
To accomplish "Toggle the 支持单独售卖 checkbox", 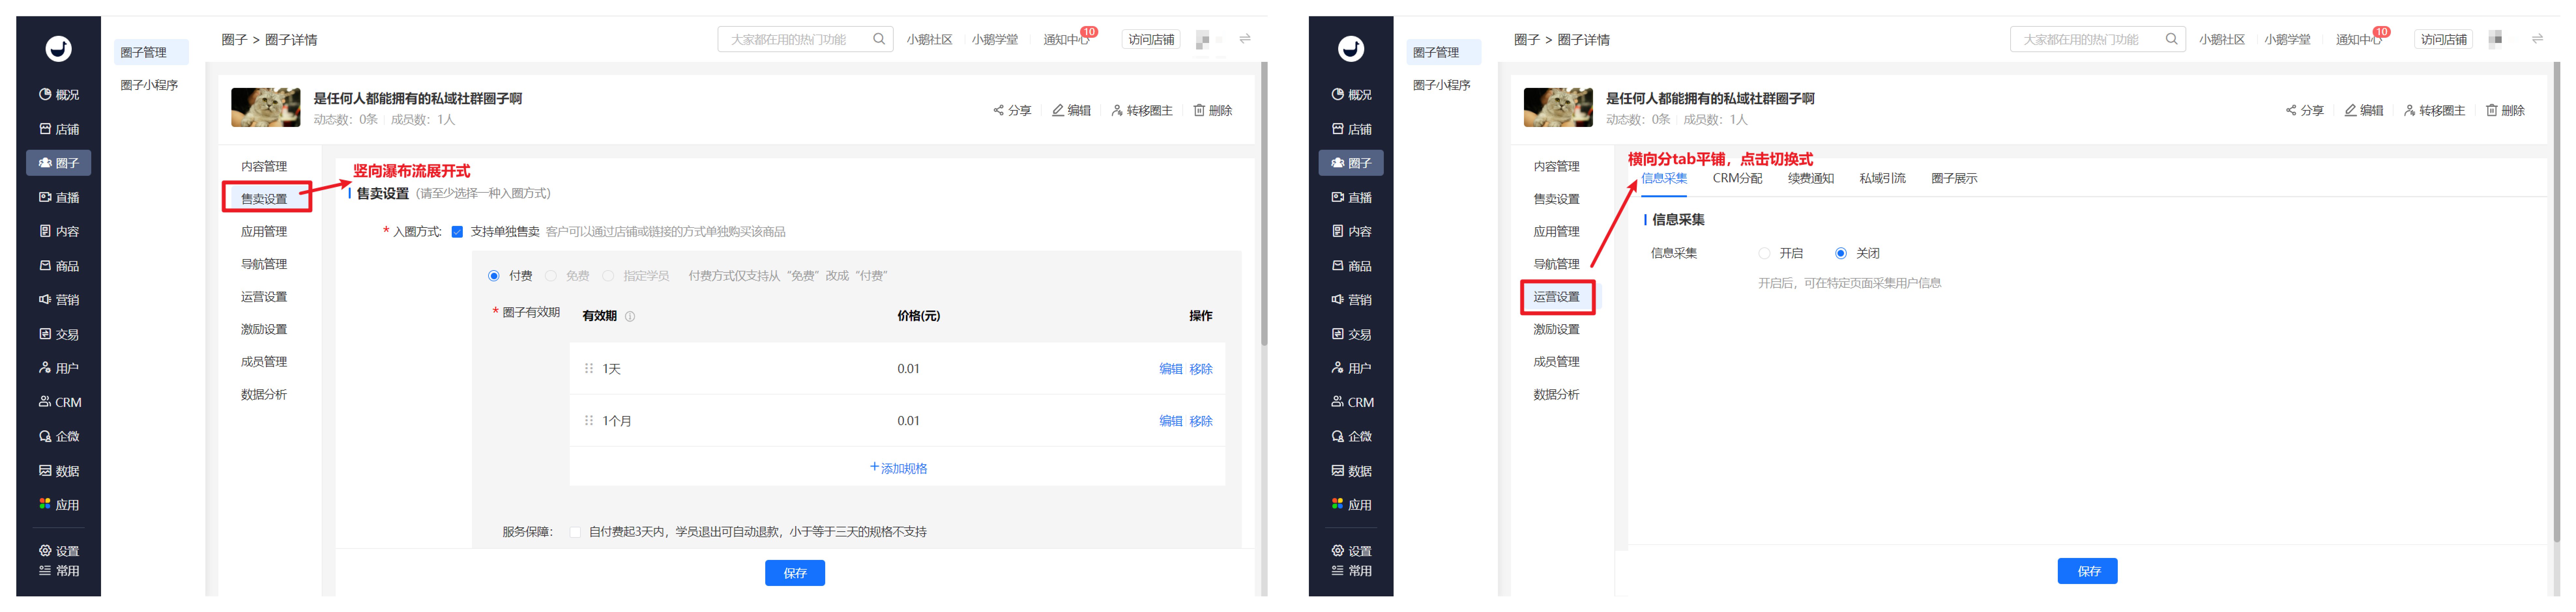I will tap(457, 232).
